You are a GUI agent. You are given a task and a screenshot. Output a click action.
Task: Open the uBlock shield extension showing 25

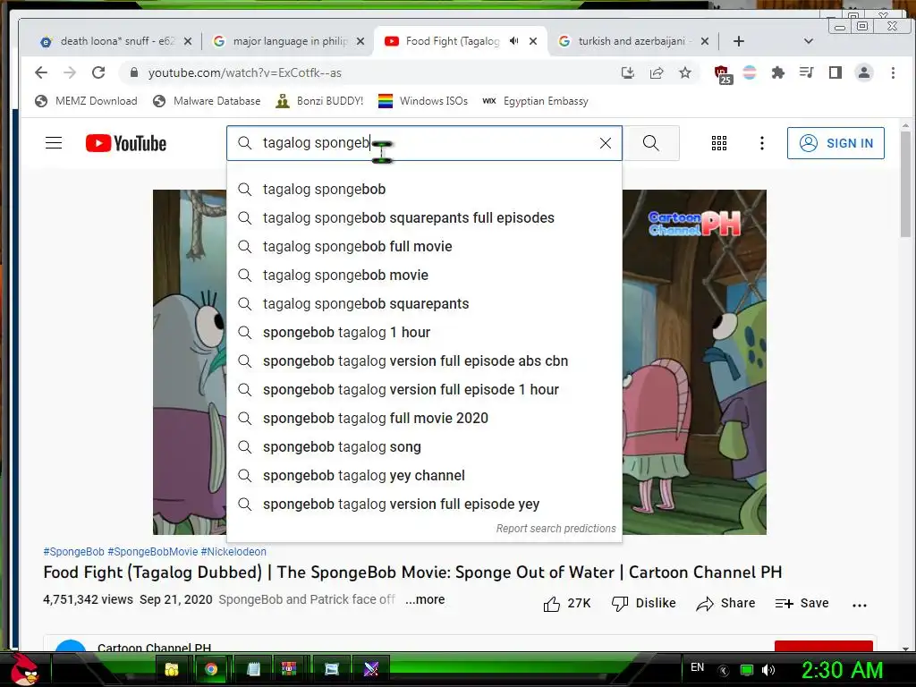coord(723,73)
